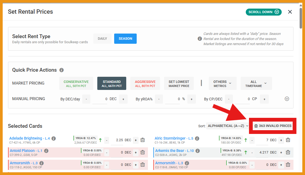Viewport: 305px width, 175px height.
Task: Expand the ALL TIMEFRAME dropdown
Action: tap(256, 83)
